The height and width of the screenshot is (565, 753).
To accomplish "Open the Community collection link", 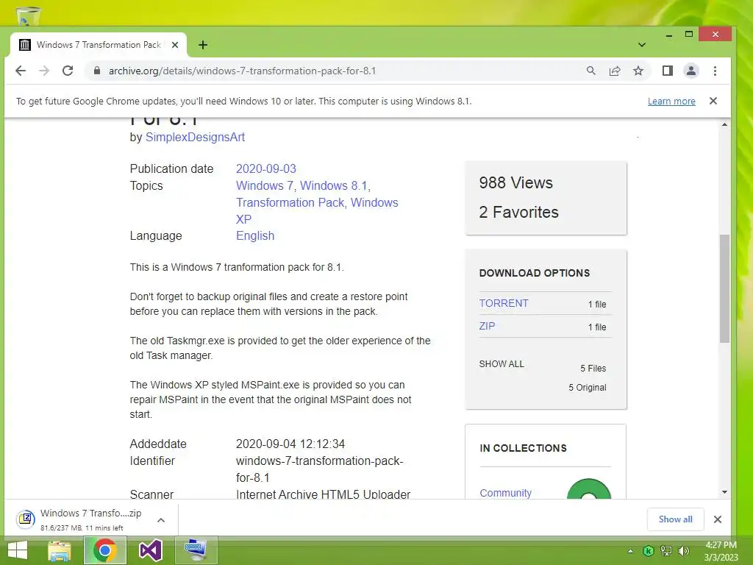I will [506, 492].
